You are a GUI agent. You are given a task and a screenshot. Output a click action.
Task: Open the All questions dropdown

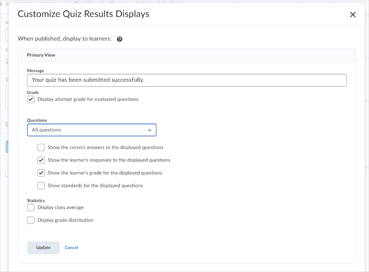point(92,130)
